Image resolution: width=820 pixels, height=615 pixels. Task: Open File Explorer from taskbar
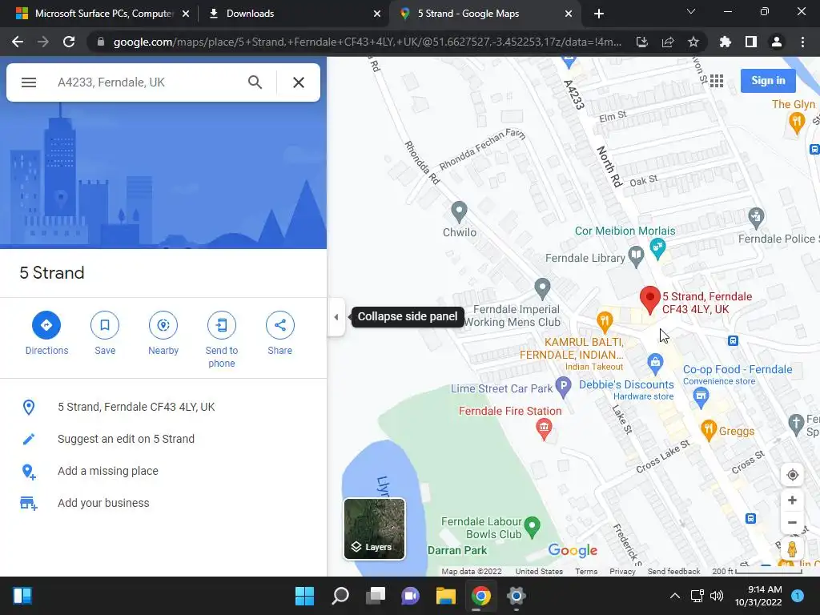point(445,596)
